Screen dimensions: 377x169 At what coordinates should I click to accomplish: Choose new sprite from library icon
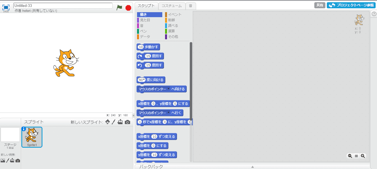tap(108, 122)
